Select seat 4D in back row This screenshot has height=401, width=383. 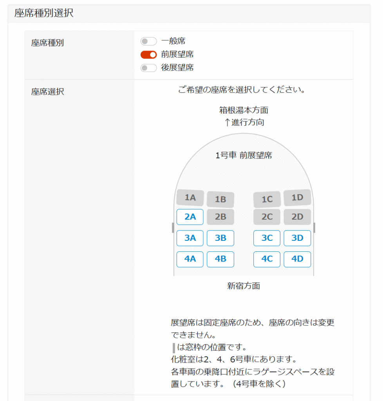coord(297,259)
